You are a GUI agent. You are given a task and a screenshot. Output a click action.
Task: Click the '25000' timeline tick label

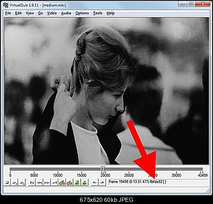pyautogui.click(x=129, y=175)
